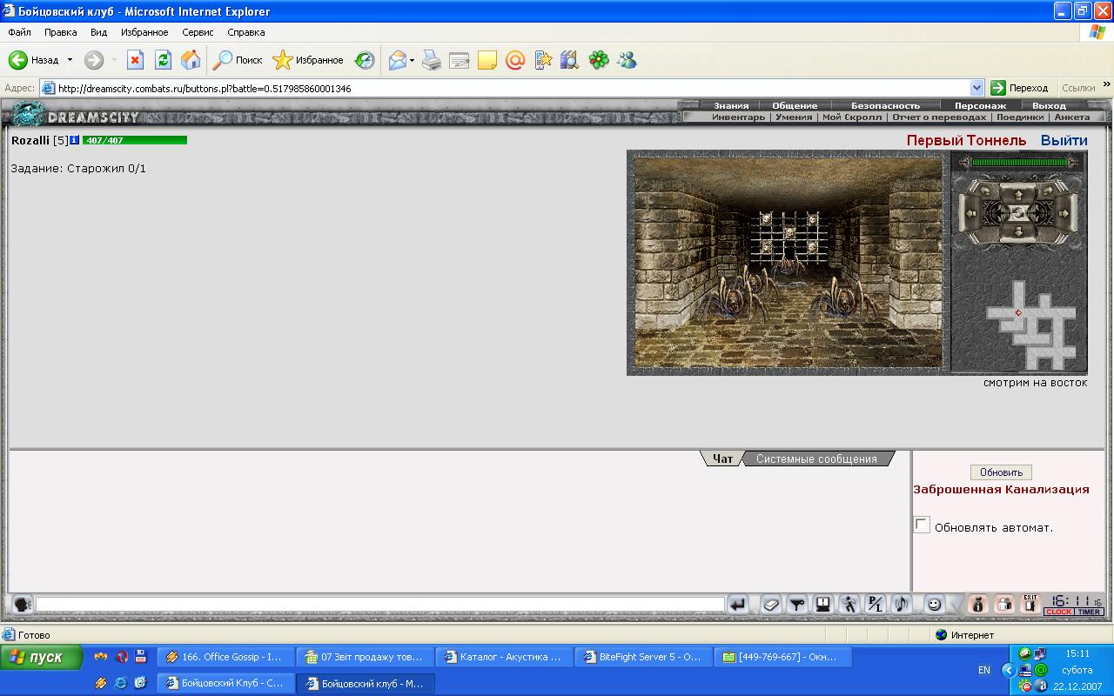The image size is (1114, 696).
Task: Expand the Ссылки links chevron
Action: pos(1106,85)
